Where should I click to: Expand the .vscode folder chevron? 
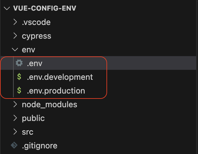click(x=15, y=22)
